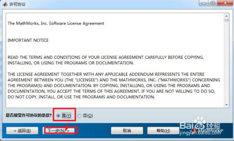The image size is (234, 141).
Task: Click the scrollbar thumb of the license pane
Action: tap(226, 20)
